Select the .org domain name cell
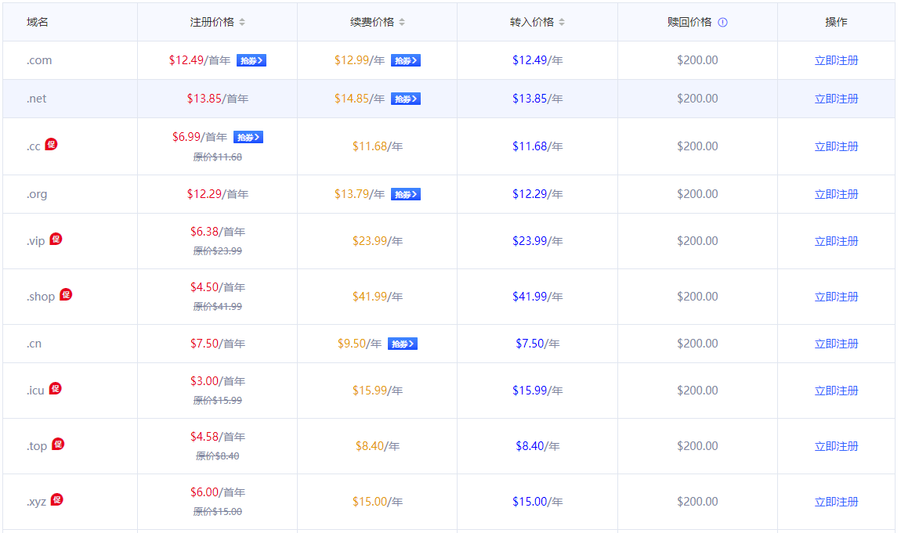The width and height of the screenshot is (901, 533). click(70, 194)
